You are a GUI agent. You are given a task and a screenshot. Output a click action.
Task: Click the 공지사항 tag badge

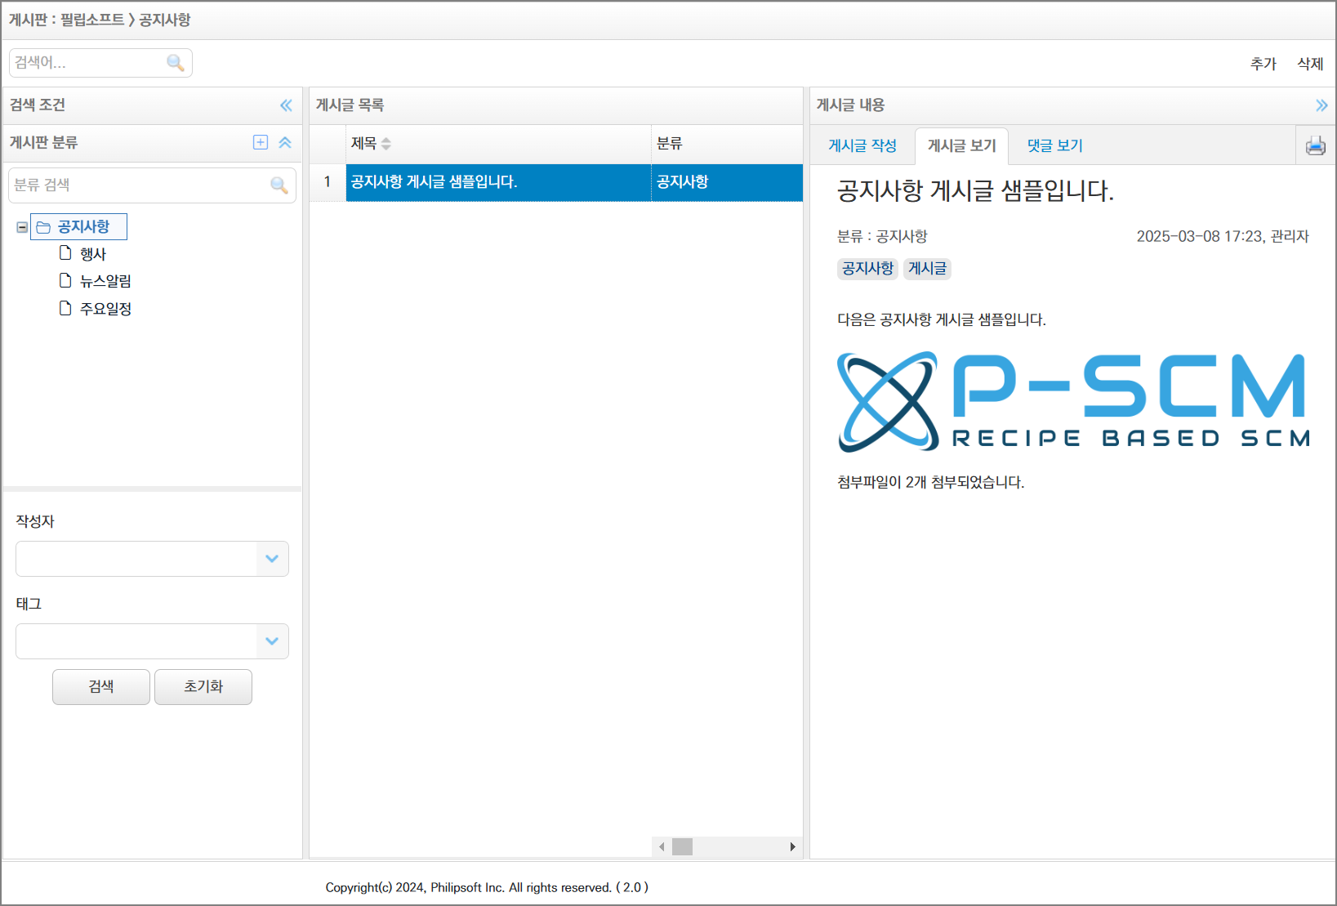tap(867, 269)
